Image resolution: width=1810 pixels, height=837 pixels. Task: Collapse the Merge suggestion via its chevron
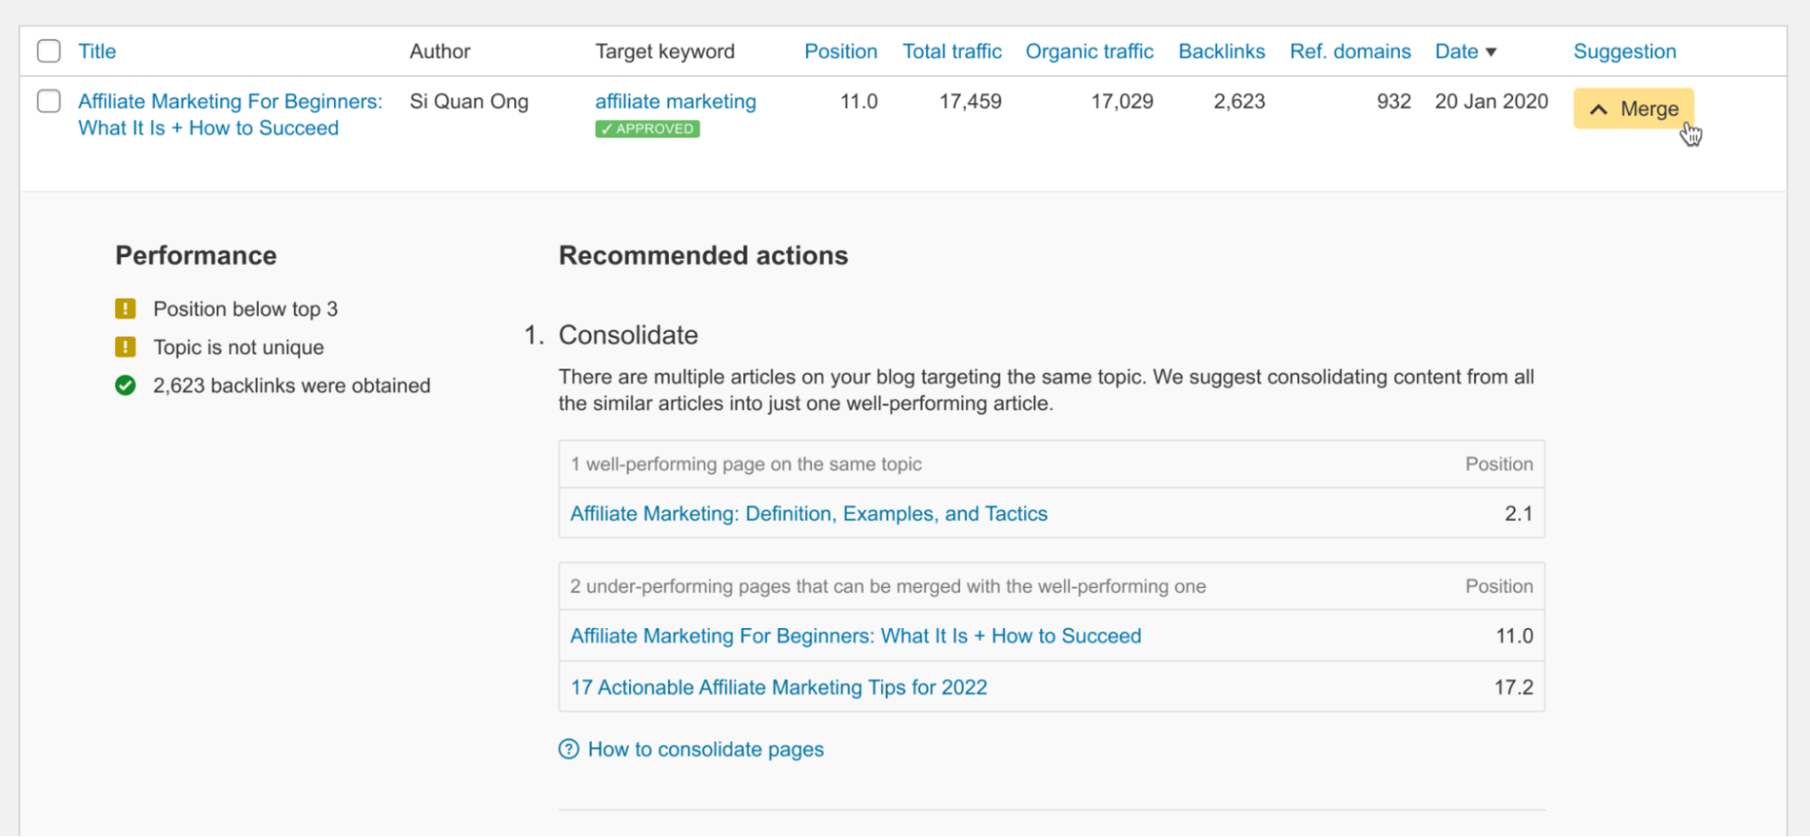pyautogui.click(x=1600, y=109)
